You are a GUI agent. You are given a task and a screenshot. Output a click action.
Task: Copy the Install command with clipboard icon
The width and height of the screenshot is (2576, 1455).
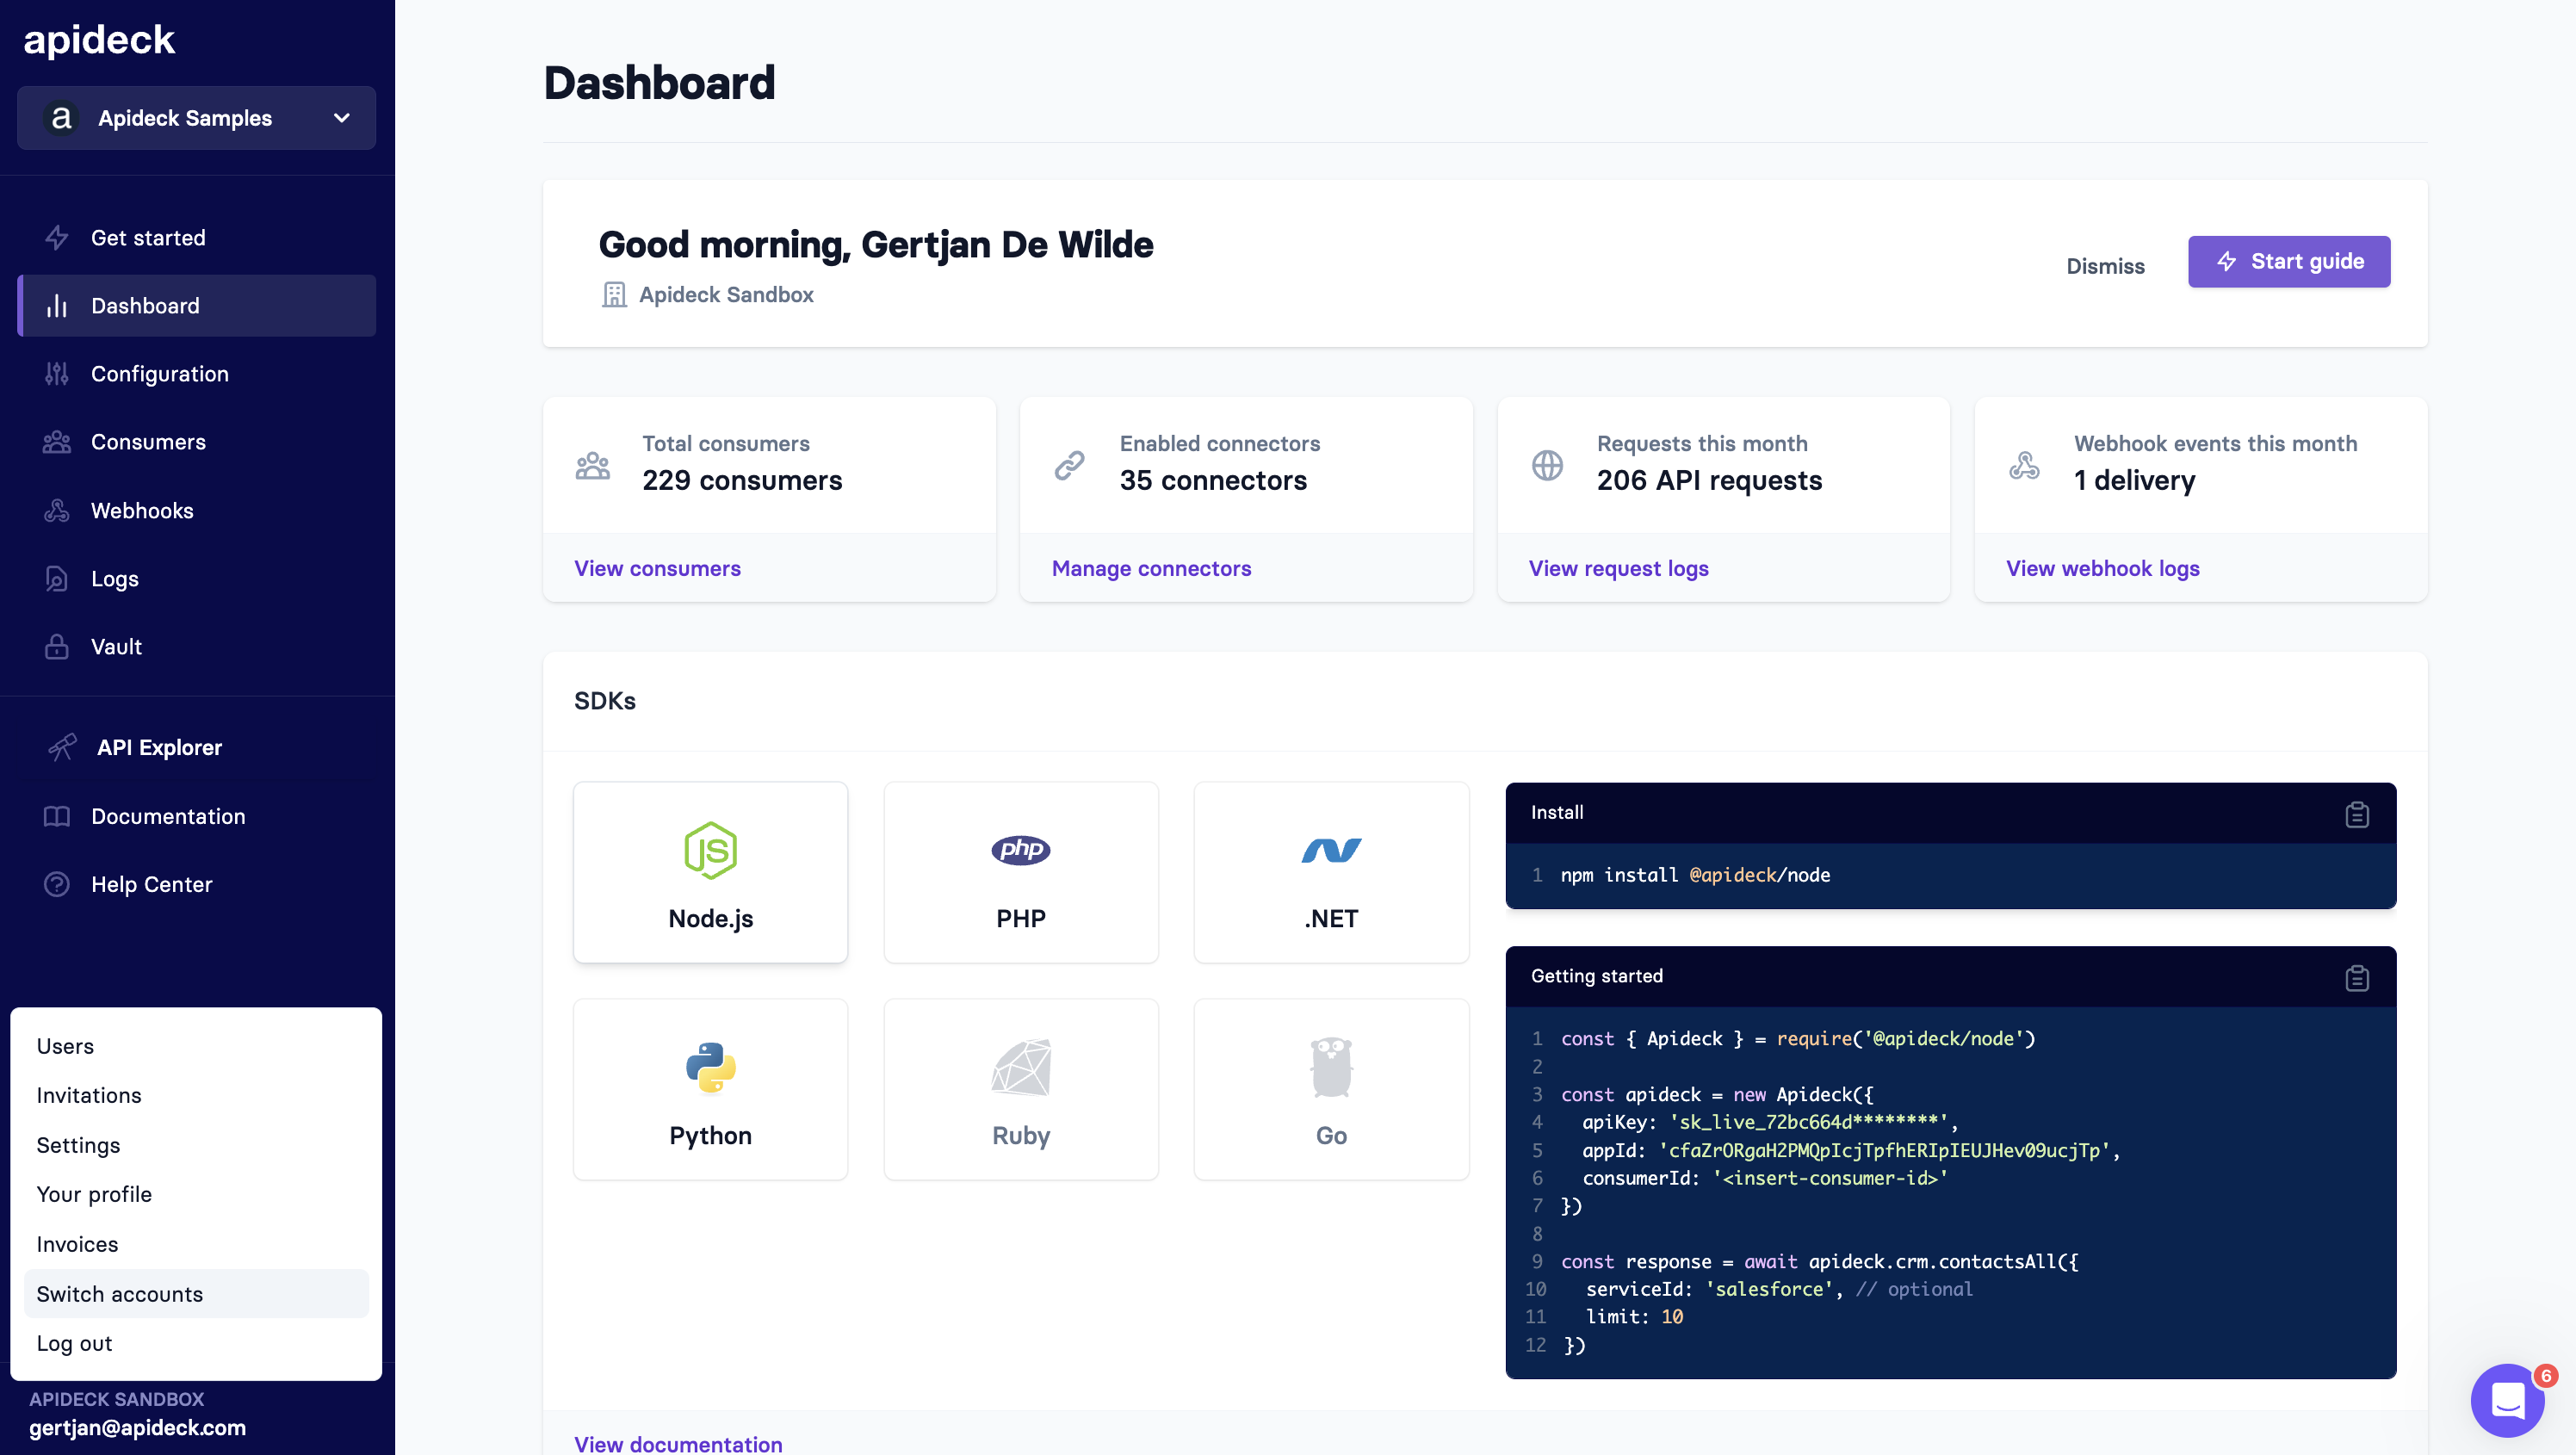click(x=2357, y=814)
